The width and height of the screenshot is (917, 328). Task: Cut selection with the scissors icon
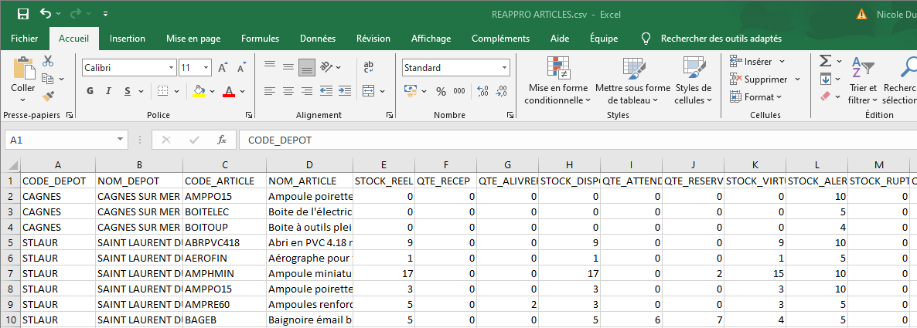48,61
